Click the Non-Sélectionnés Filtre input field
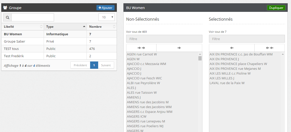 pos(164,39)
